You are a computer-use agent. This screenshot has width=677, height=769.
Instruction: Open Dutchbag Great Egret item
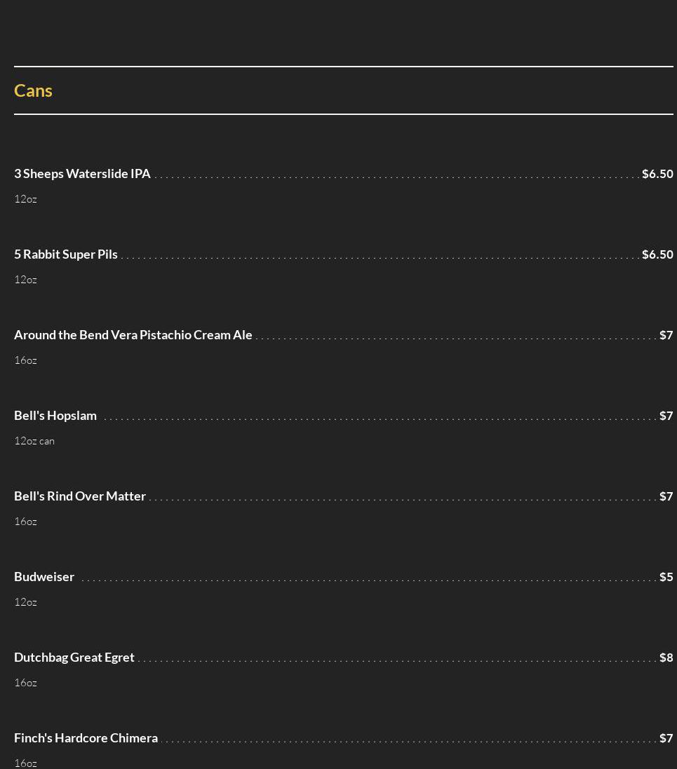[x=74, y=657]
